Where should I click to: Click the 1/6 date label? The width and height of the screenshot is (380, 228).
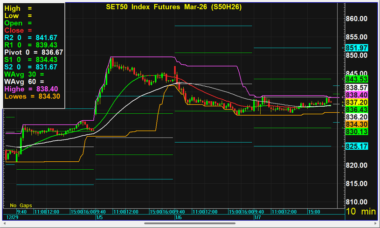click(x=178, y=217)
